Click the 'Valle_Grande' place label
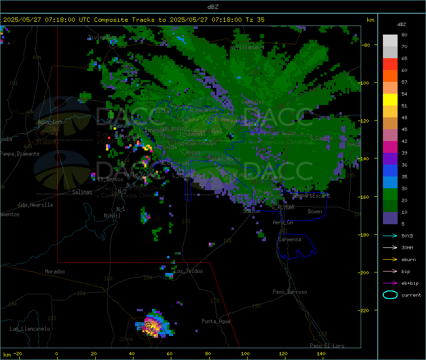 tap(141, 175)
